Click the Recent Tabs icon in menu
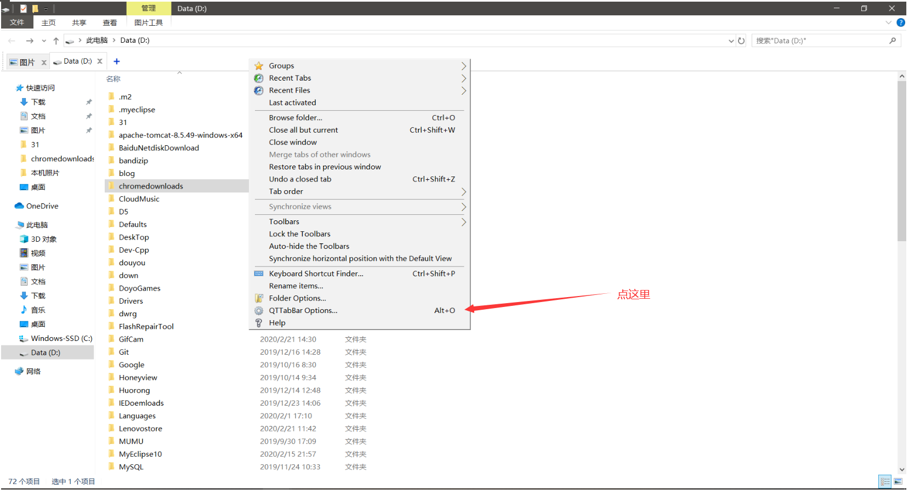This screenshot has height=495, width=909. [259, 78]
